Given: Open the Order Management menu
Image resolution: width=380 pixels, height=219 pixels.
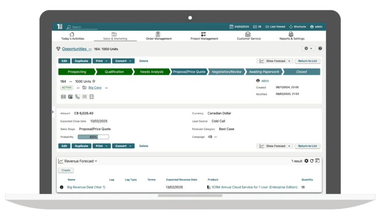Looking at the screenshot, I should pos(159,36).
